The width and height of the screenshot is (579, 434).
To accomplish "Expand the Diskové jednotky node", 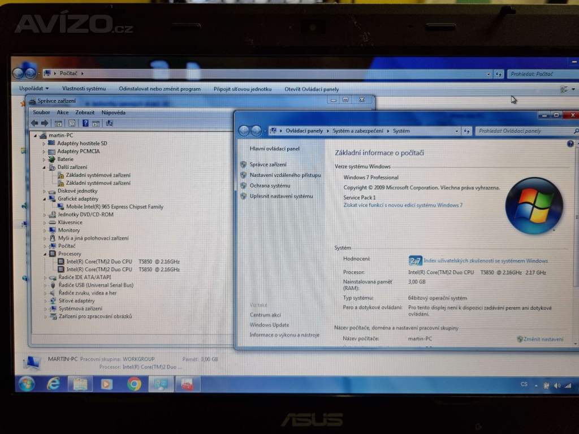I will (x=44, y=191).
